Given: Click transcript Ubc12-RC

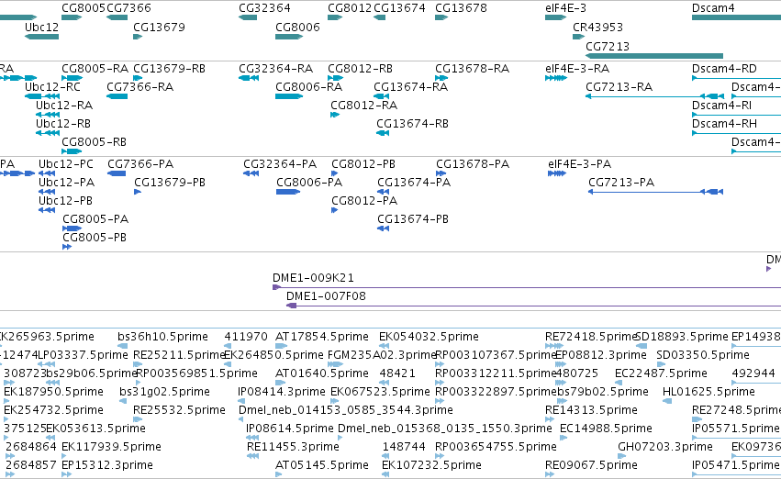Looking at the screenshot, I should pyautogui.click(x=53, y=86).
